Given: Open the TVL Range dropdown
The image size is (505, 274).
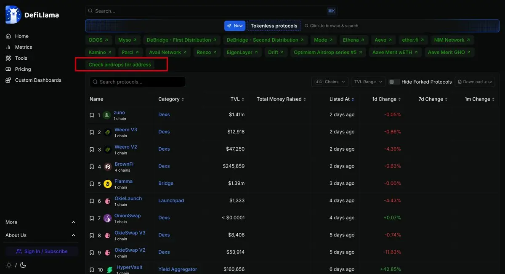Looking at the screenshot, I should pyautogui.click(x=368, y=82).
